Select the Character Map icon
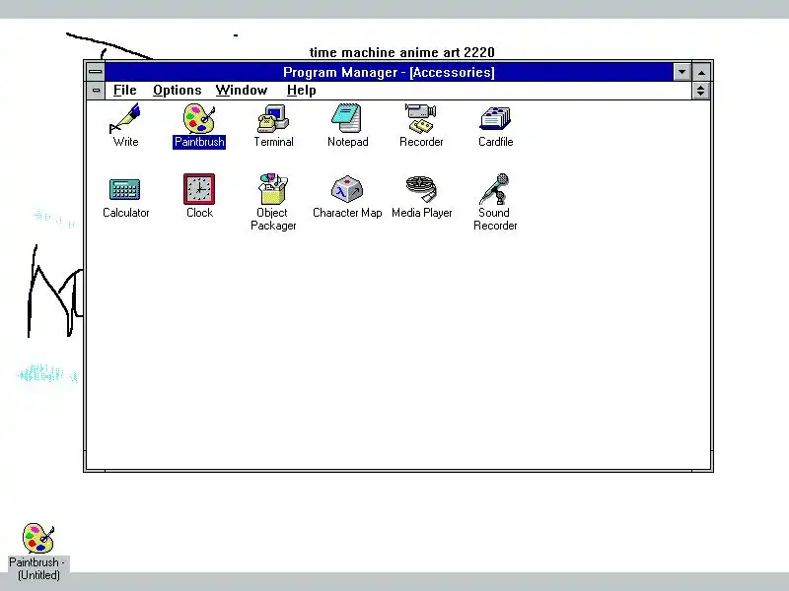Screen dimensions: 789x591 click(x=347, y=189)
